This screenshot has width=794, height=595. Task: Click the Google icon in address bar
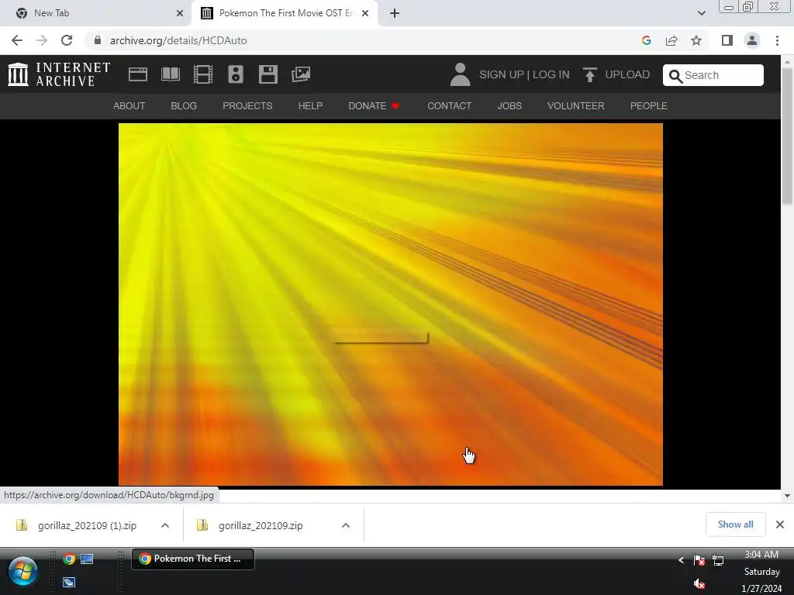point(646,40)
